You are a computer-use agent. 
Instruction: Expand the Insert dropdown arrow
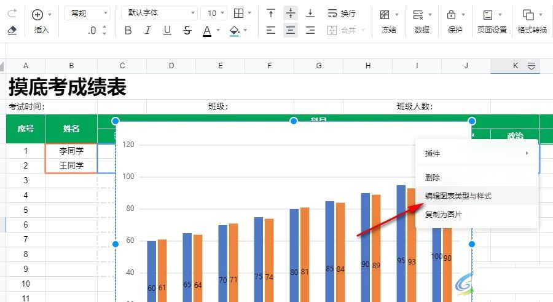tap(50, 15)
